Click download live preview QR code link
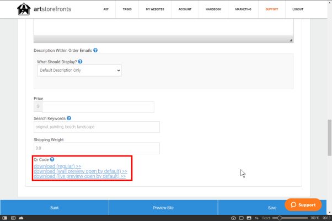 (x=79, y=176)
